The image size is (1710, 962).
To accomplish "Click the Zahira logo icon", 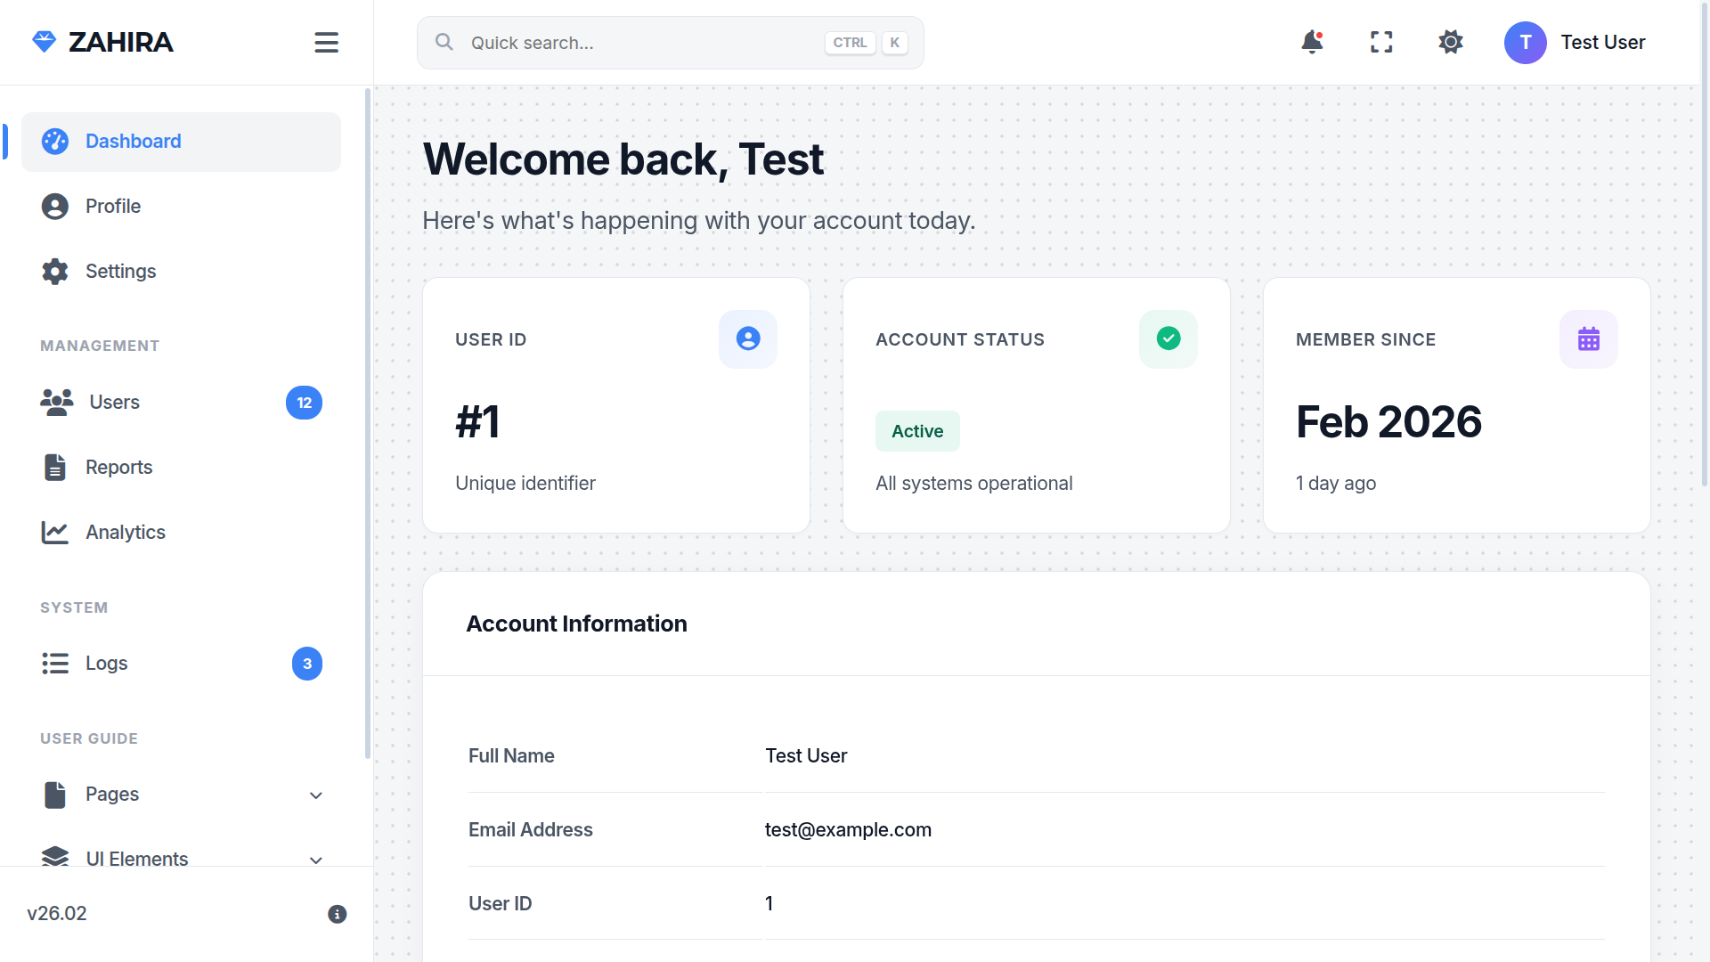I will [44, 41].
